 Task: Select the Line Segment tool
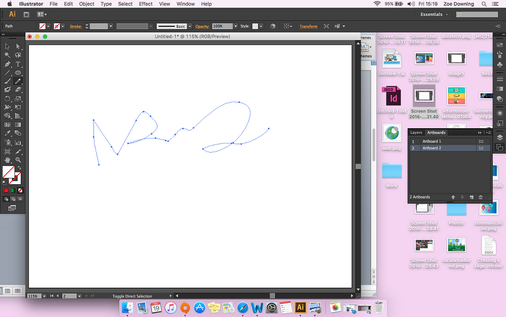click(7, 73)
